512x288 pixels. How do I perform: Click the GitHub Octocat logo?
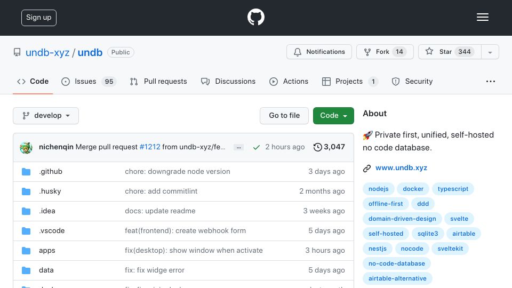pos(255,17)
